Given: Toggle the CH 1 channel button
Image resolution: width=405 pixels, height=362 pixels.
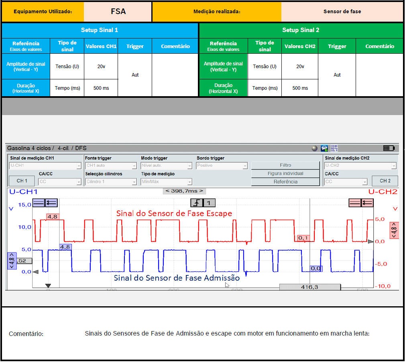Looking at the screenshot, I should coord(22,181).
